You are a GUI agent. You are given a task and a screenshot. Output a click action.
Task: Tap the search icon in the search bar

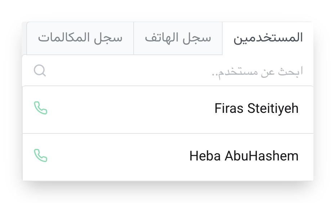click(40, 71)
